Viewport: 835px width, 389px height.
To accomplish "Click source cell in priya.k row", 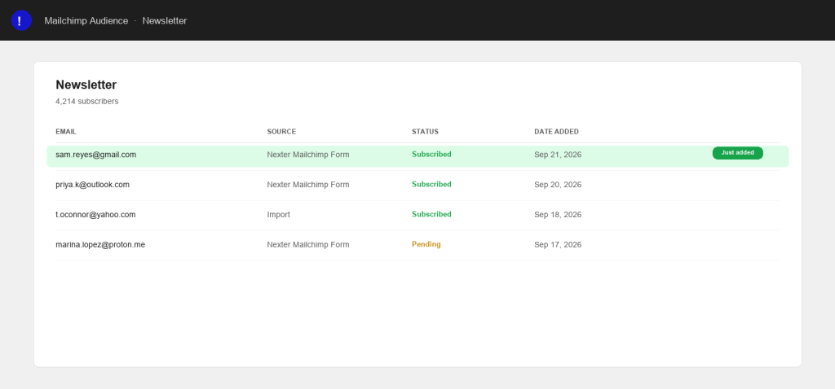I will [x=308, y=185].
